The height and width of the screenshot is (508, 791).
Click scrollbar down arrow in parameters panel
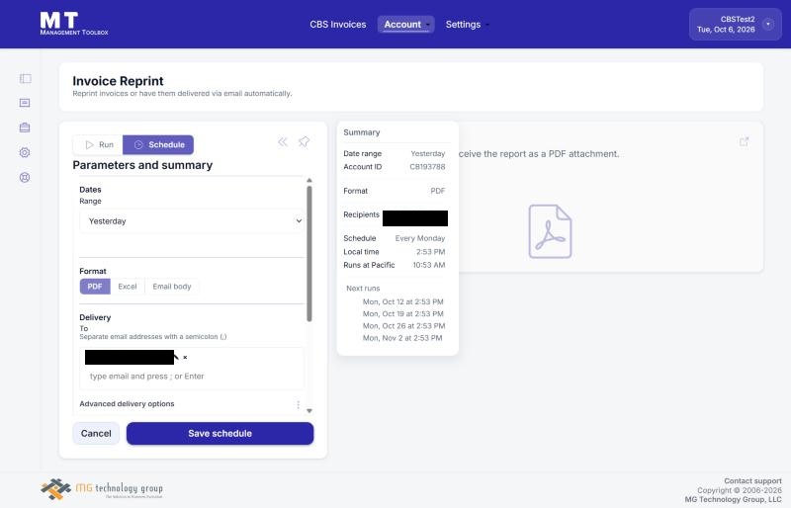click(x=309, y=410)
